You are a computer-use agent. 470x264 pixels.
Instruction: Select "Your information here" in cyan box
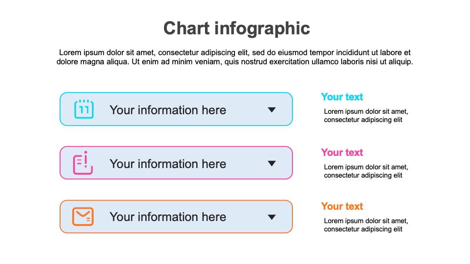[168, 110]
